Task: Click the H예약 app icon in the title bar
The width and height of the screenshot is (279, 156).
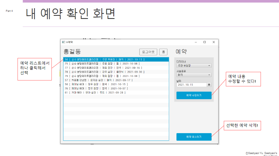Action: click(63, 42)
